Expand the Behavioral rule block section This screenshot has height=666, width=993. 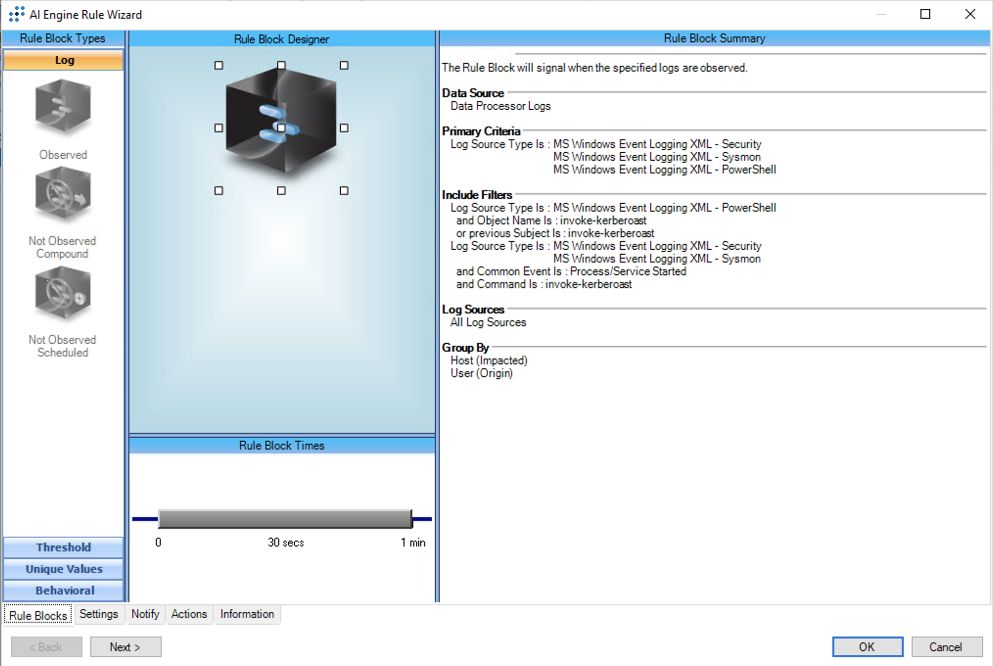point(64,591)
